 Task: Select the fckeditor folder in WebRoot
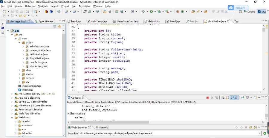(27, 133)
